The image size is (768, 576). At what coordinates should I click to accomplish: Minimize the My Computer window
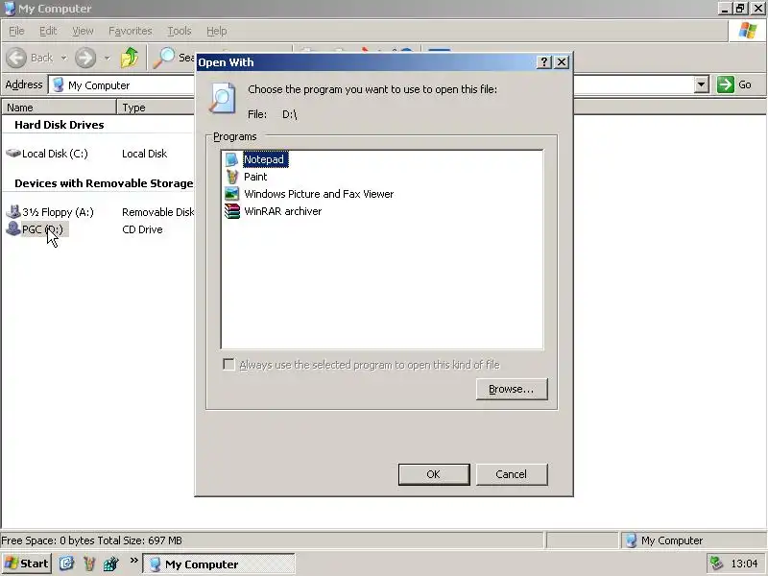(x=725, y=9)
